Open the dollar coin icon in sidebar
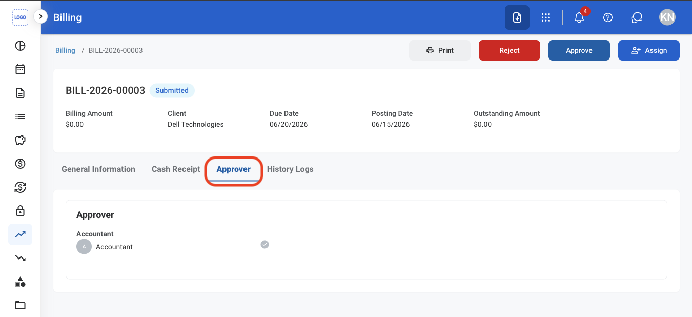This screenshot has width=692, height=317. pos(20,164)
